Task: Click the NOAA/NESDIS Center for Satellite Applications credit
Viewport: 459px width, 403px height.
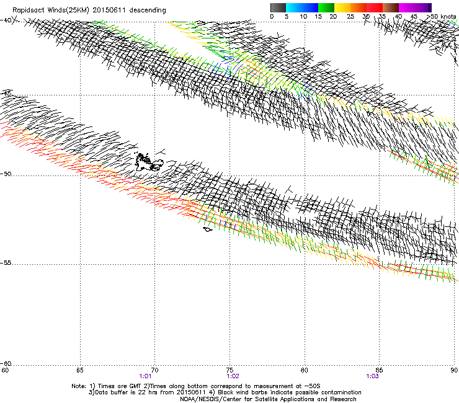Action: [268, 399]
